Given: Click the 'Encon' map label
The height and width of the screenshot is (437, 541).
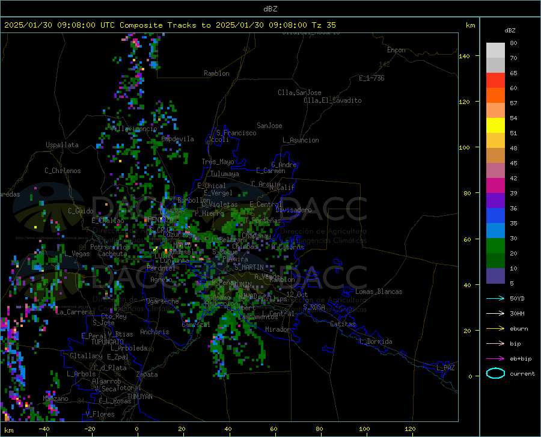Looking at the screenshot, I should tap(396, 50).
